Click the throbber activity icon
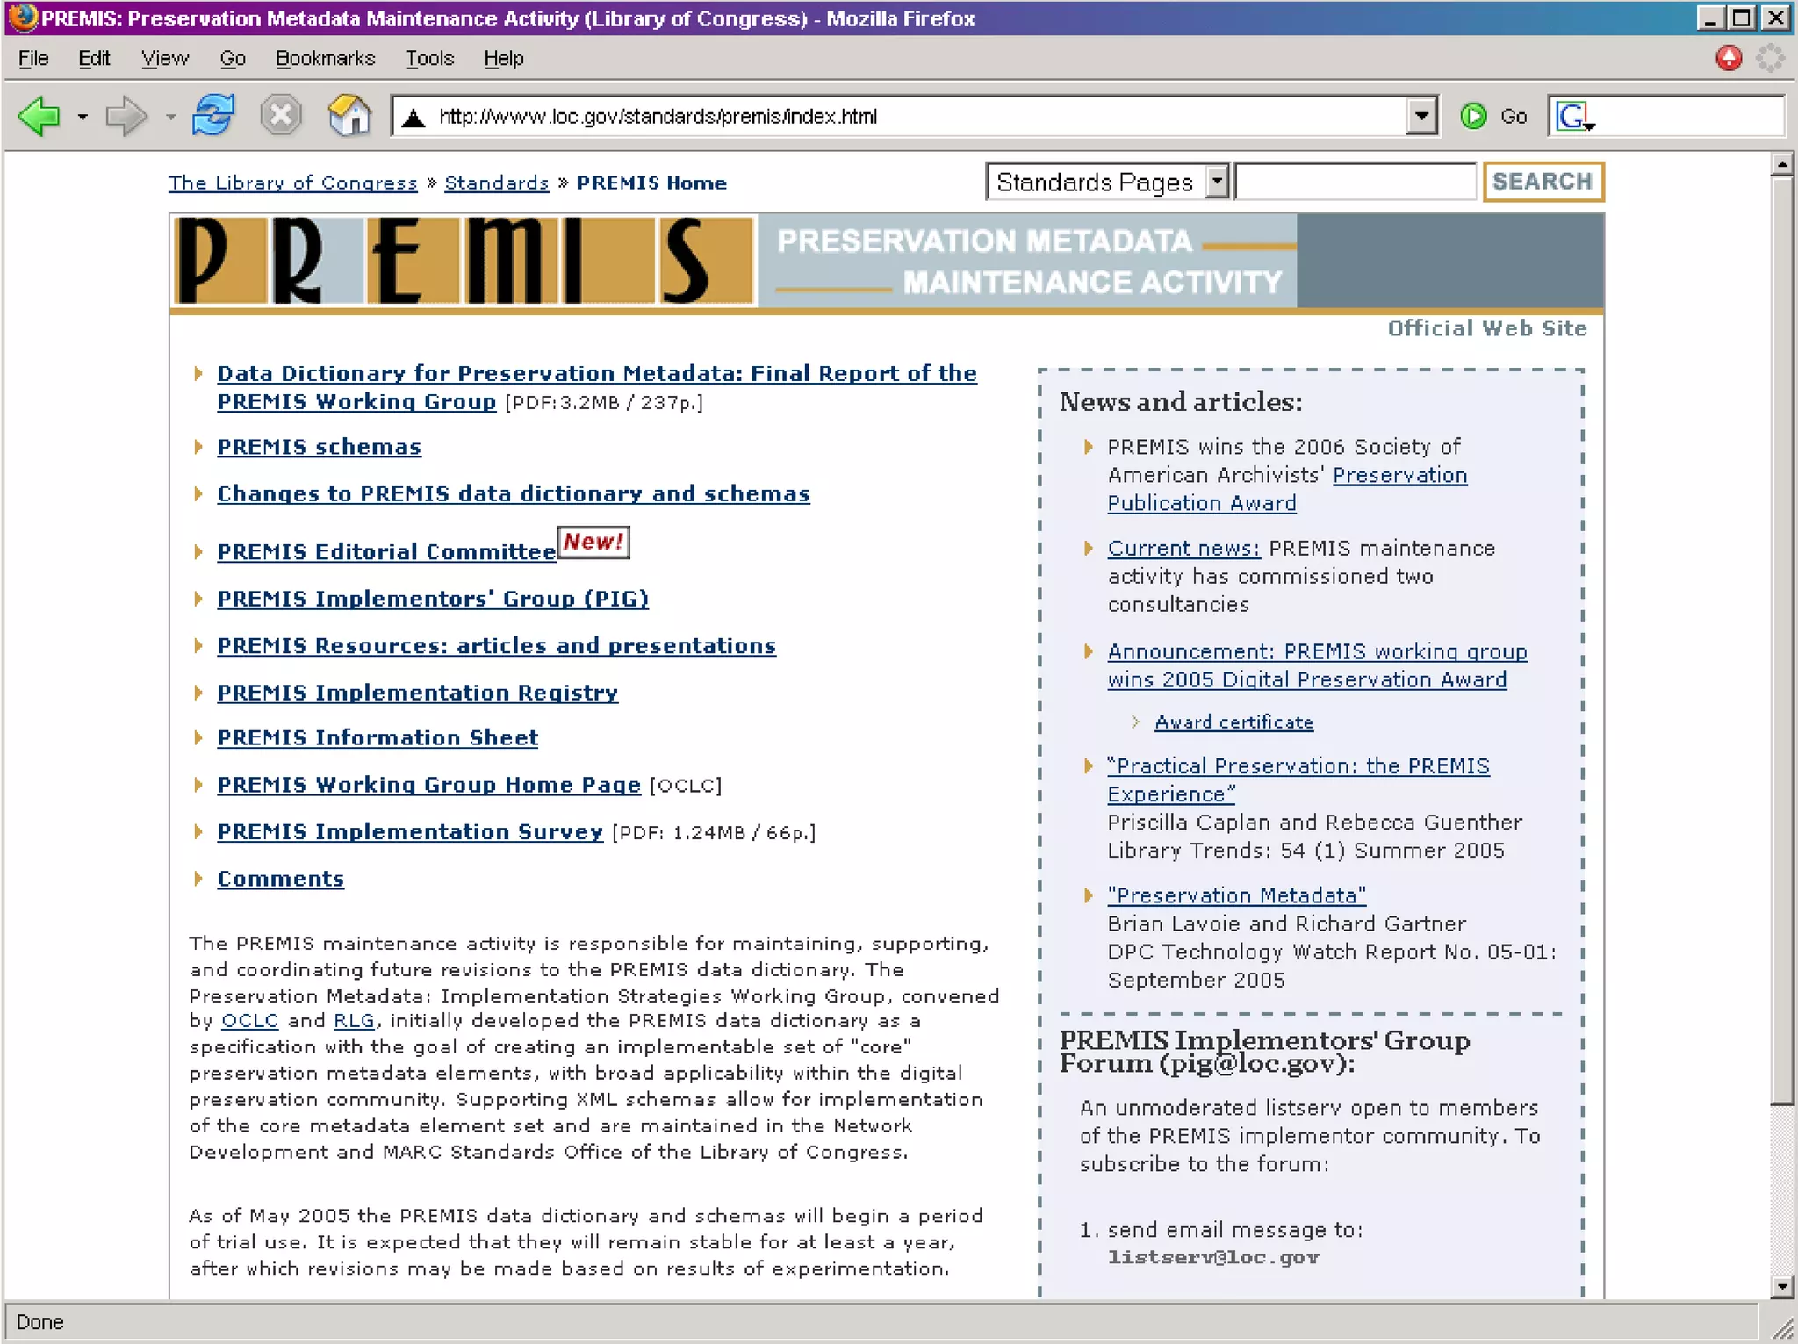This screenshot has width=1798, height=1344. pyautogui.click(x=1770, y=58)
